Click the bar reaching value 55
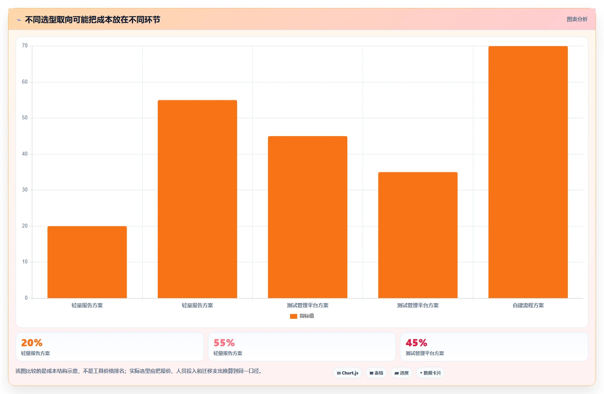604x394 pixels. click(197, 199)
